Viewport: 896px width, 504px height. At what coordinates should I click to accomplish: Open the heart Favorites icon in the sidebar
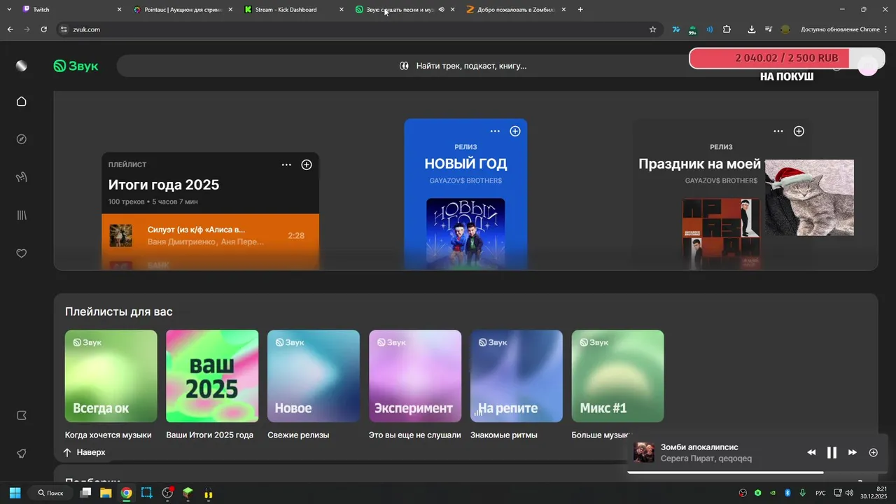(22, 253)
